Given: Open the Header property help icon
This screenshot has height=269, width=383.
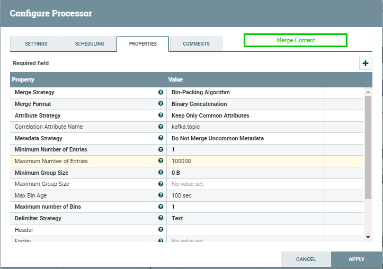Looking at the screenshot, I should (161, 229).
